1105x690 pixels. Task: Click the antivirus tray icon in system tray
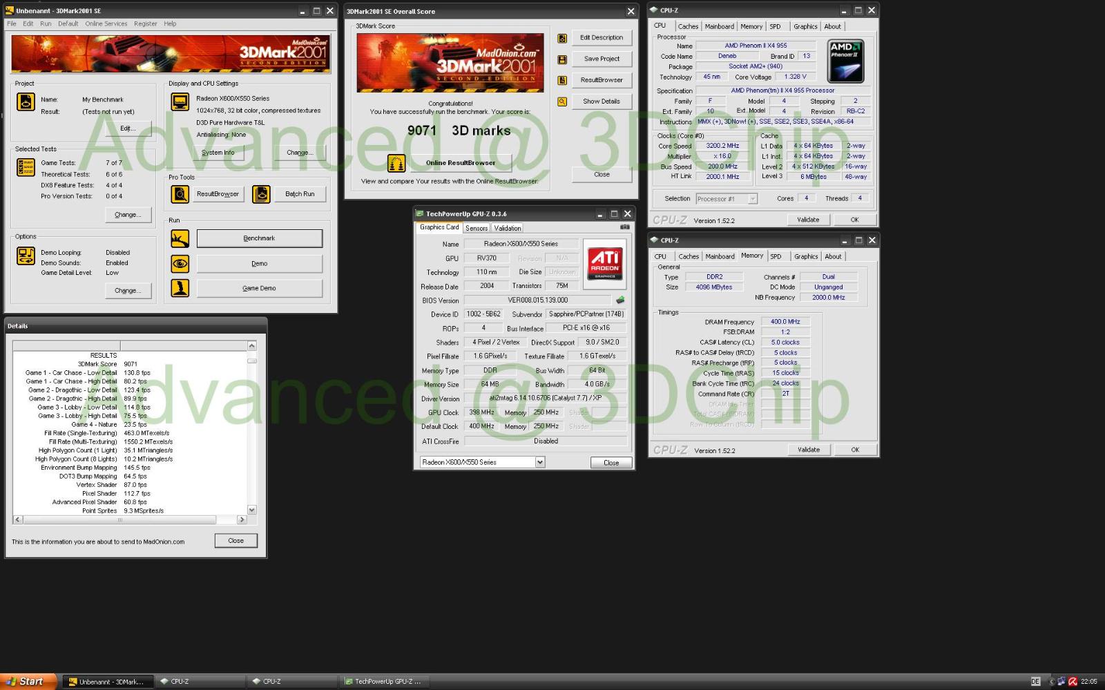coord(1073,681)
